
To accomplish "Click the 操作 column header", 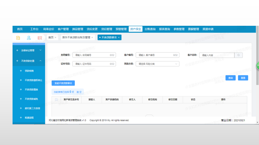I will click(x=223, y=99).
